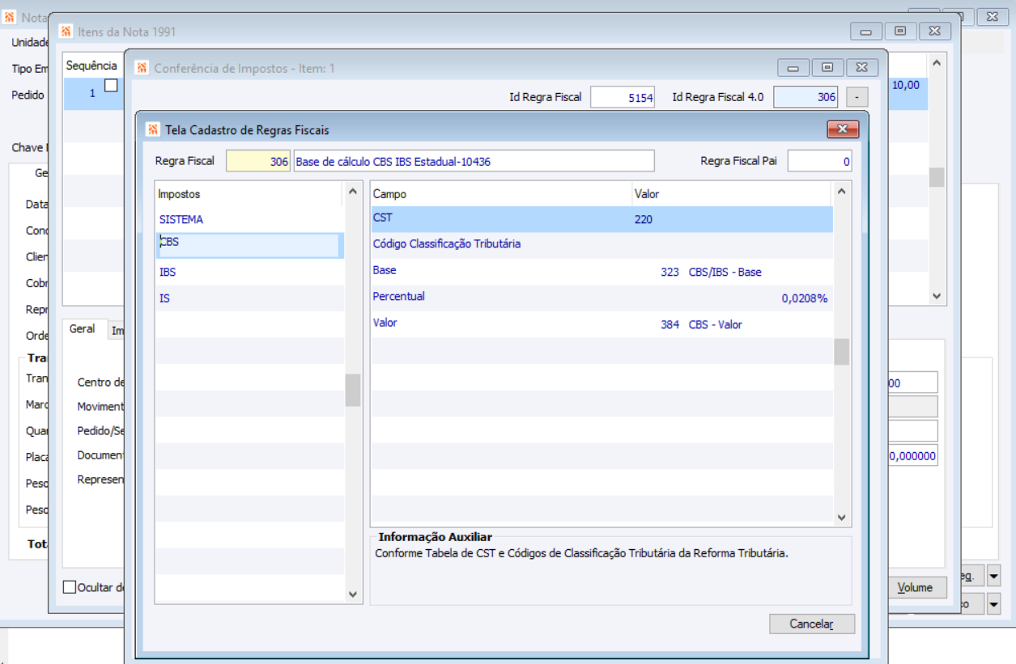
Task: Select SISTEMA in the Impostos list
Action: coord(249,219)
